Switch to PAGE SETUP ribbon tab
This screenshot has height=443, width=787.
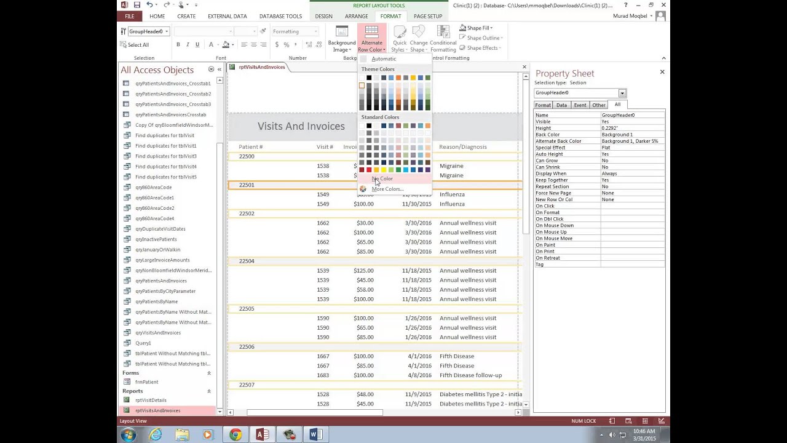[x=428, y=16]
